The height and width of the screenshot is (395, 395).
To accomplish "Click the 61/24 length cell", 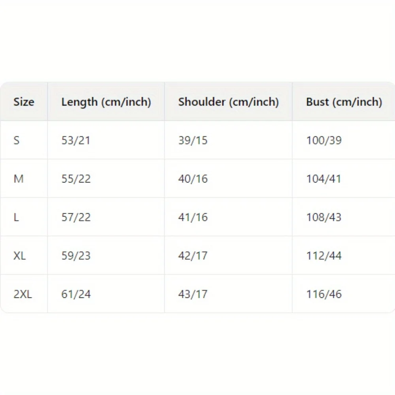I will [76, 294].
